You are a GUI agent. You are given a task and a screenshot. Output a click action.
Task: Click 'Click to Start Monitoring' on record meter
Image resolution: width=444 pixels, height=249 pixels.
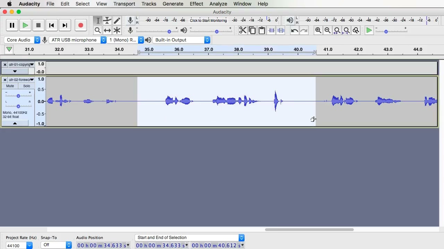tap(208, 20)
